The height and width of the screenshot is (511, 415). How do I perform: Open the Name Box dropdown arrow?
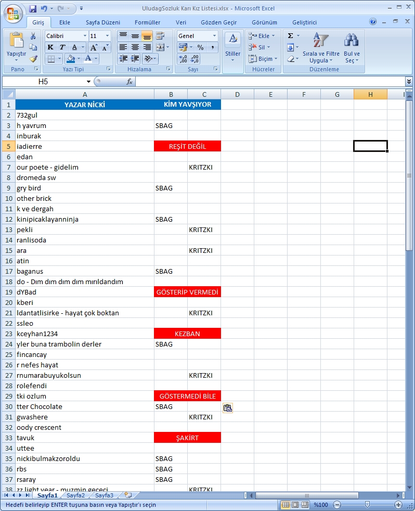pos(88,82)
